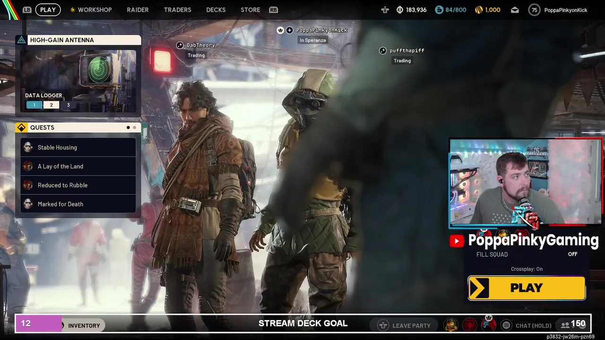Click the coin currency icon beside 183,936
The height and width of the screenshot is (340, 605).
pyautogui.click(x=400, y=10)
